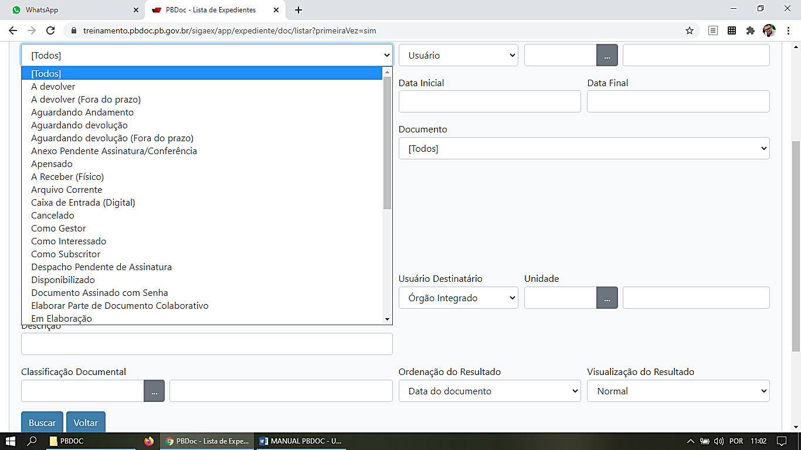This screenshot has width=801, height=450.
Task: Choose 'Caixa de Entrada (Digital)' option
Action: click(83, 203)
